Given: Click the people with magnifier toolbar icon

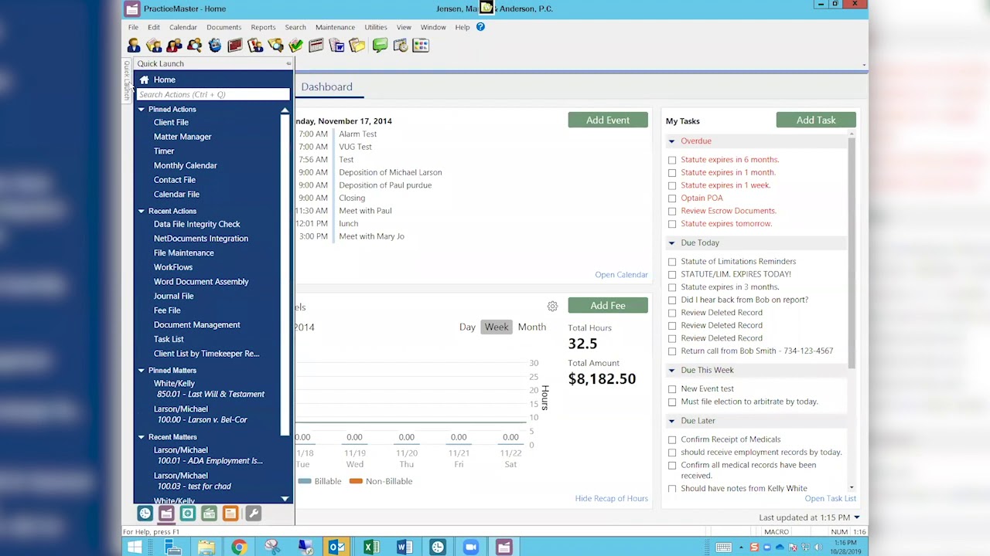Looking at the screenshot, I should click(194, 46).
